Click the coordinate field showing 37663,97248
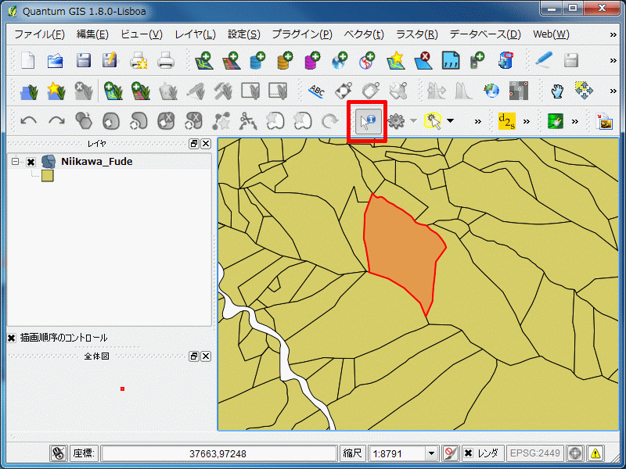The image size is (626, 469). tap(218, 453)
